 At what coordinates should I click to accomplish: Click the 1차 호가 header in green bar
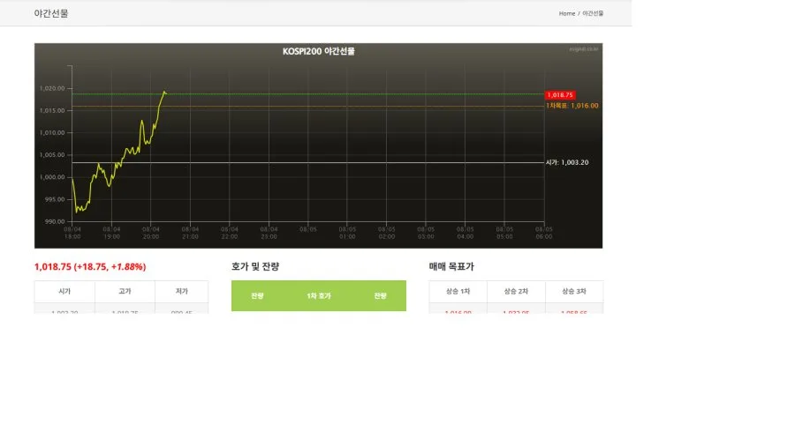(x=318, y=296)
